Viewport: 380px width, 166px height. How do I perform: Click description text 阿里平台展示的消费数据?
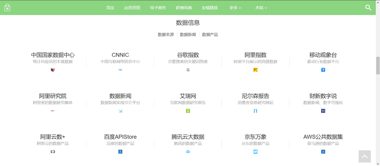255,62
